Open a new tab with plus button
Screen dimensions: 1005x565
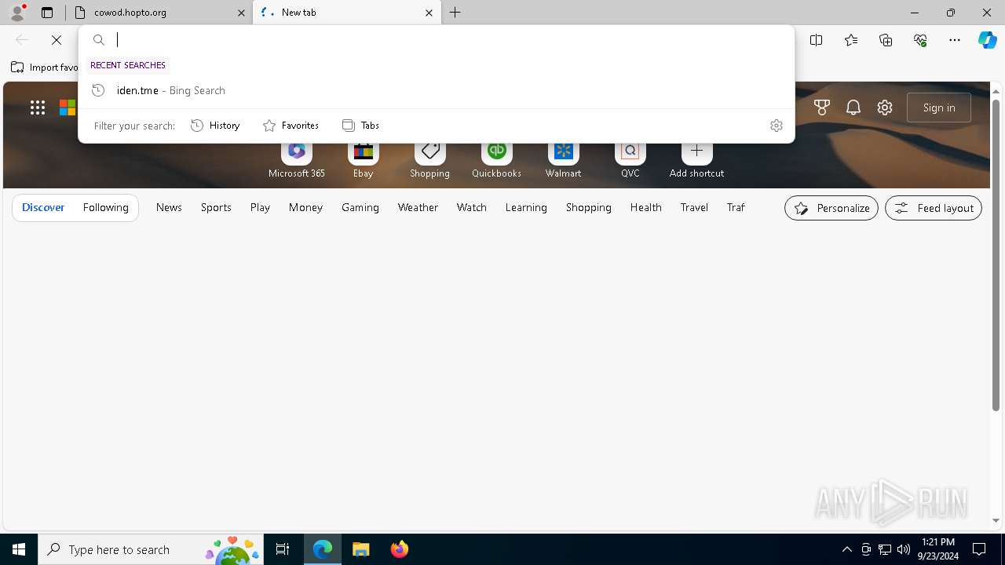coord(455,13)
